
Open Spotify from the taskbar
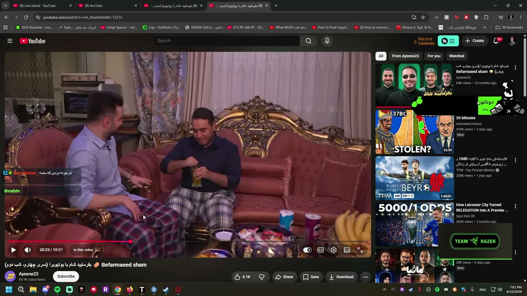tap(57, 289)
